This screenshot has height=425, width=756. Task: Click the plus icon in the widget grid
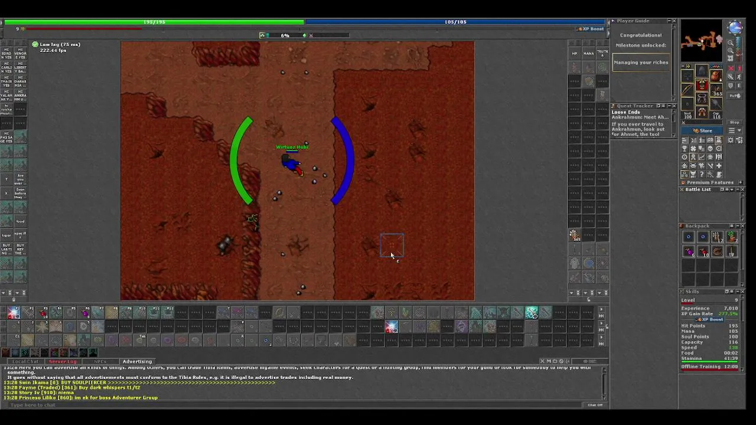(719, 165)
